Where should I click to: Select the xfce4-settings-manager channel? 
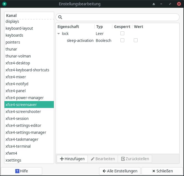tap(29, 132)
